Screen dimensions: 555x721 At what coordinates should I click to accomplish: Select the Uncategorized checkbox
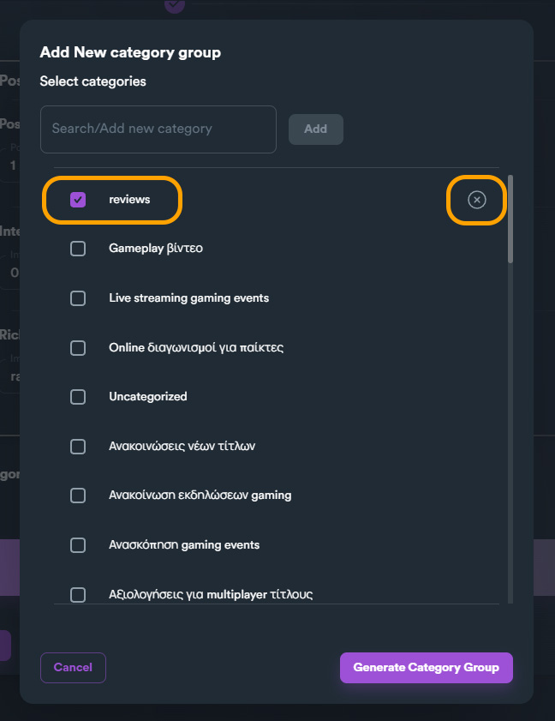pos(78,397)
